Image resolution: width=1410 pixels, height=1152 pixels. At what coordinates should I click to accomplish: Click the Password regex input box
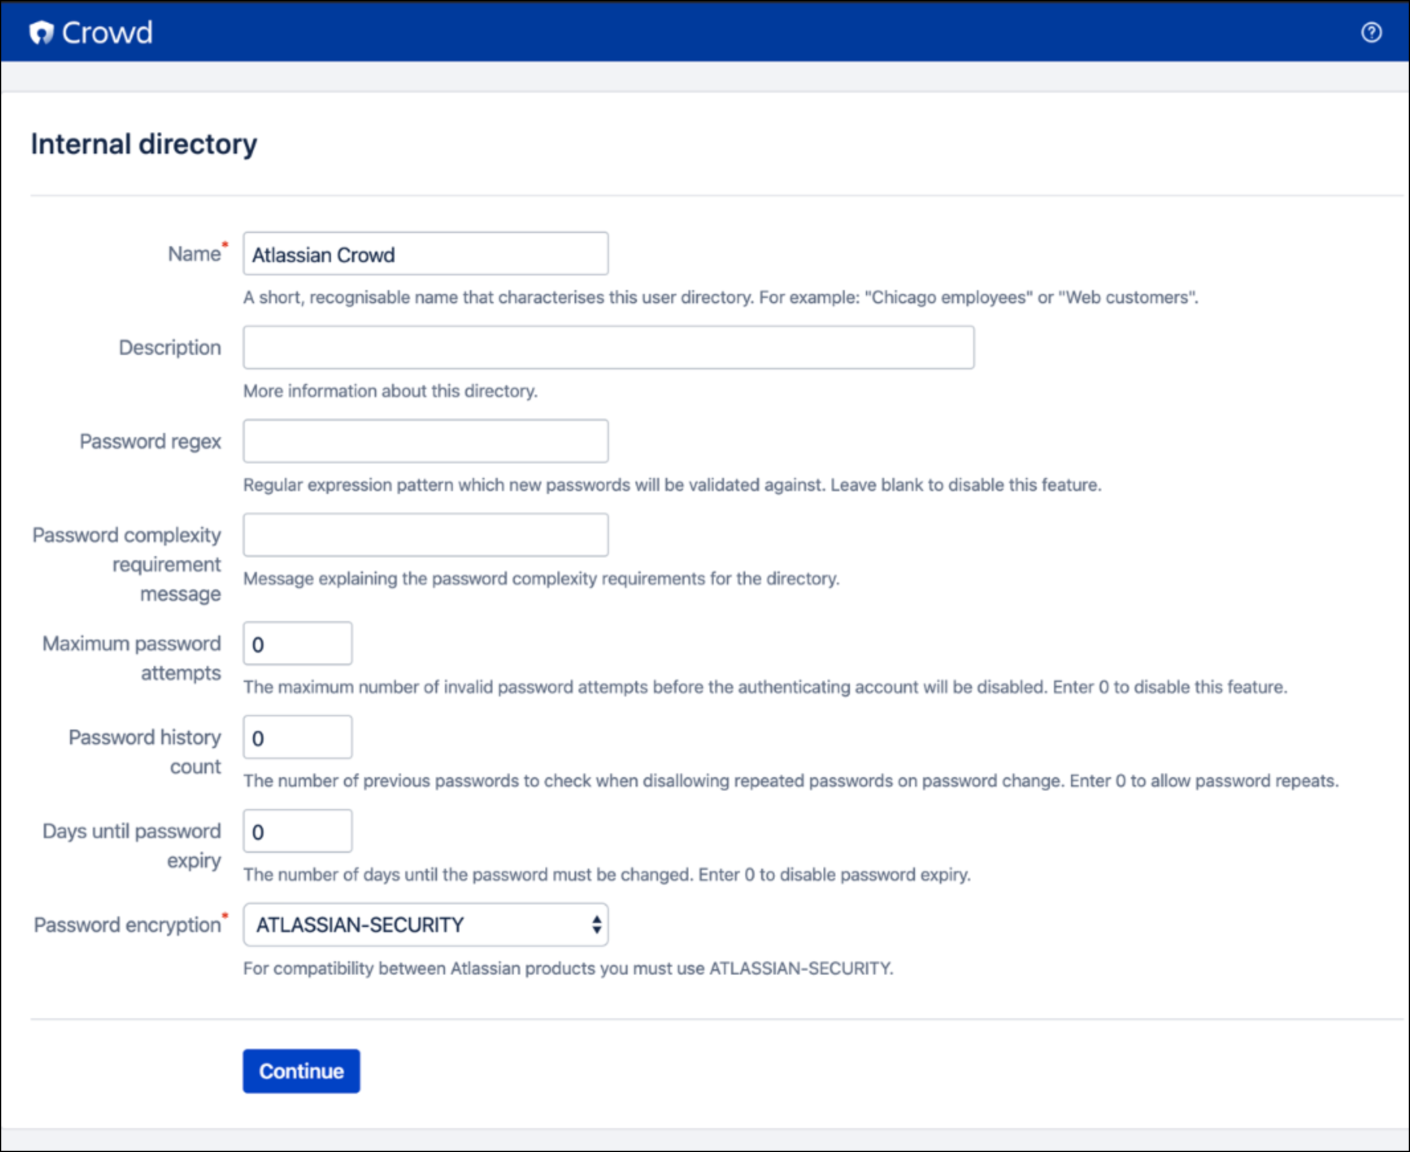click(x=426, y=442)
